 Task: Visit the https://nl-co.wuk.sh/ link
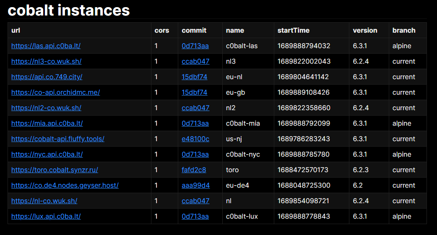44,201
